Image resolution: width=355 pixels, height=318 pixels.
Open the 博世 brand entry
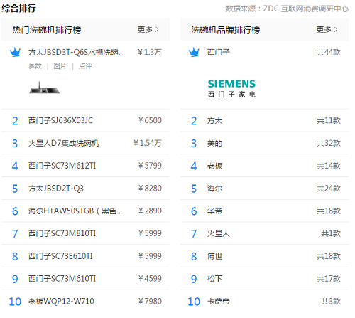pos(215,256)
